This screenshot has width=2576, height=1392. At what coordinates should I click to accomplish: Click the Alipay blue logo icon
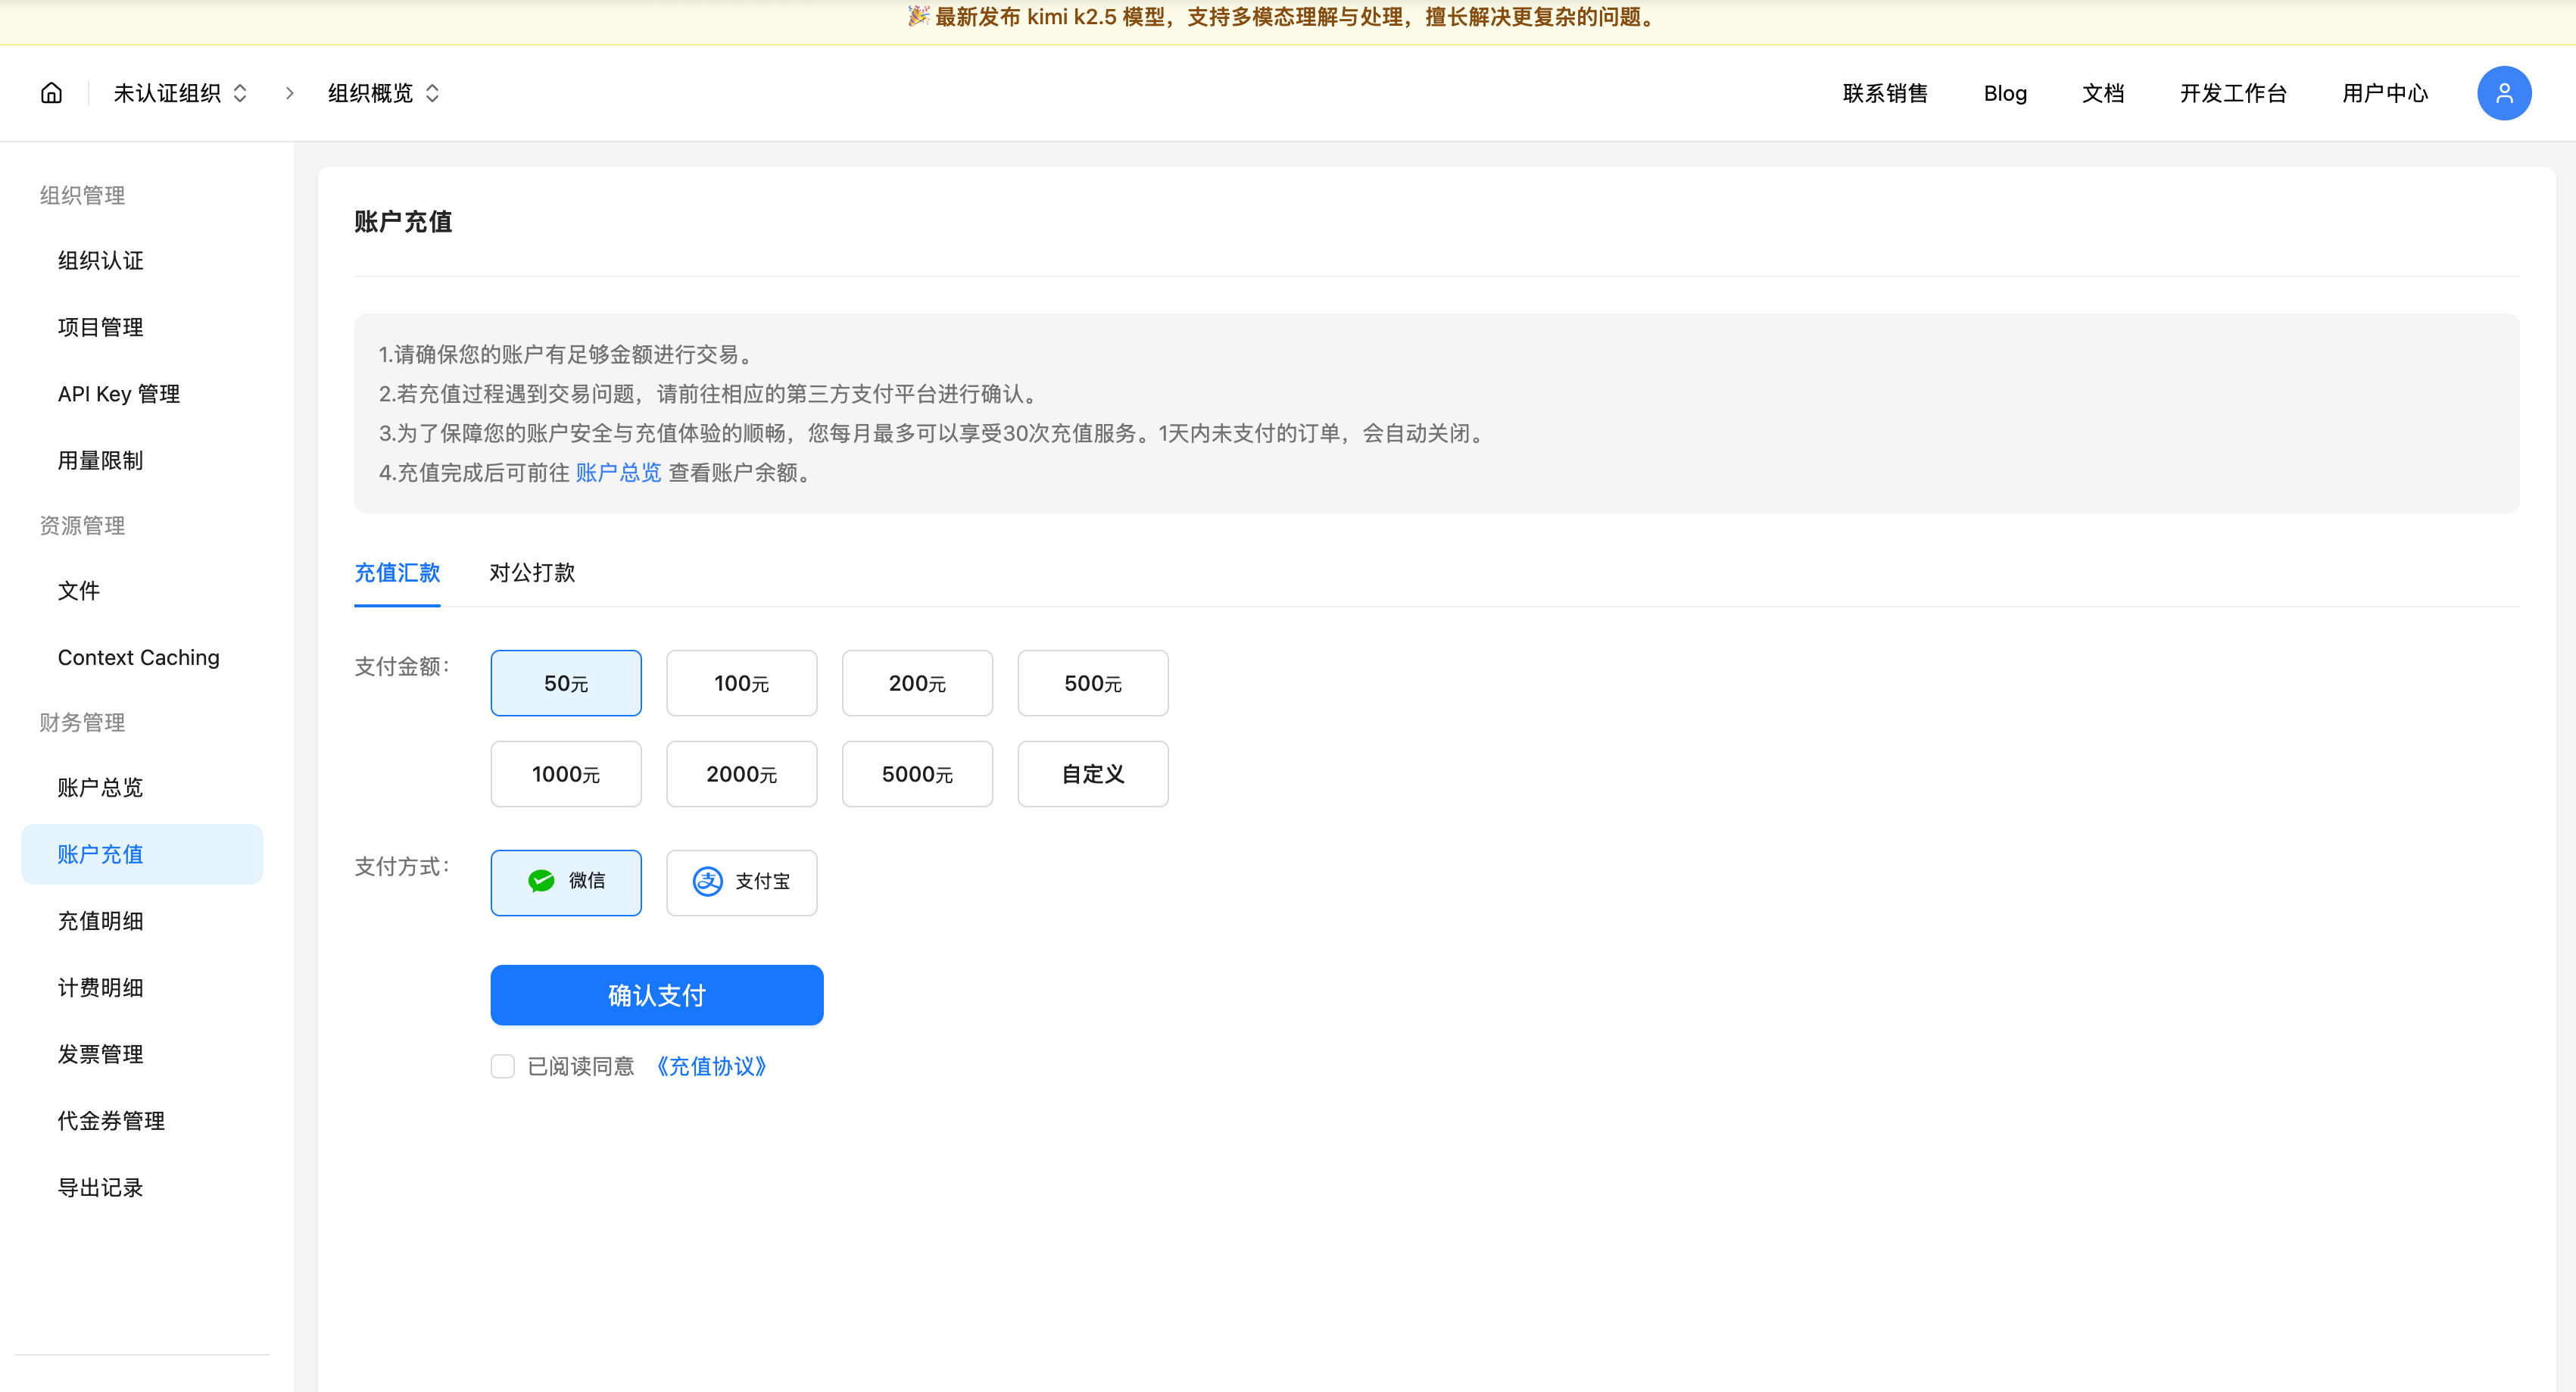click(707, 881)
